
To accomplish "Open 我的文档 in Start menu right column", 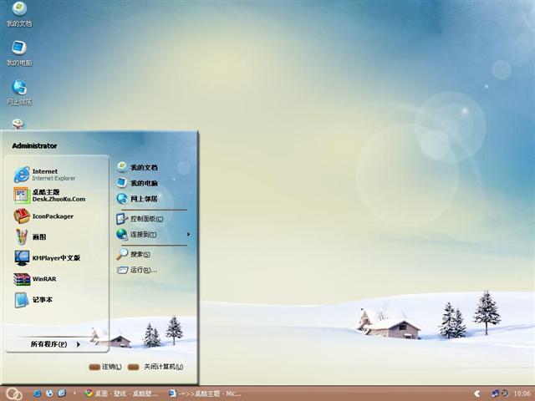I will click(137, 167).
